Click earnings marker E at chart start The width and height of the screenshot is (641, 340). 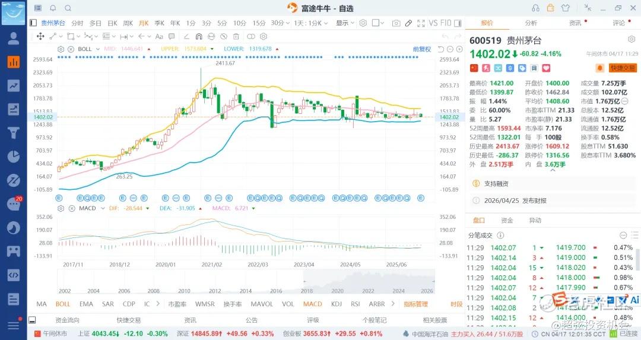pos(59,198)
